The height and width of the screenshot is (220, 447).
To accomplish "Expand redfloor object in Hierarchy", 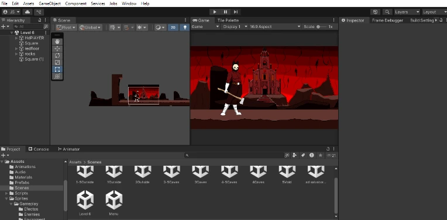I will click(x=16, y=48).
